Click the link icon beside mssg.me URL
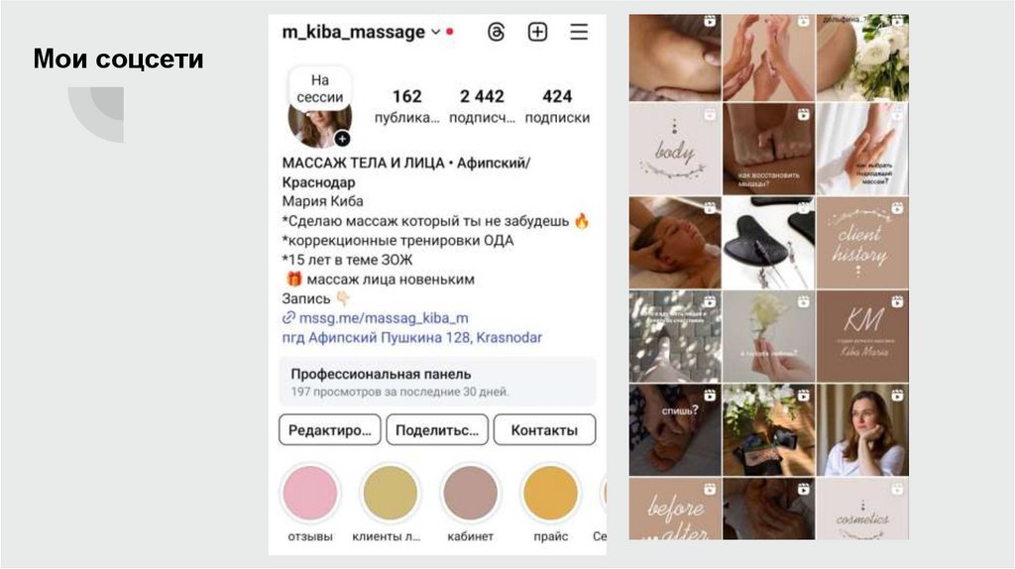The height and width of the screenshot is (569, 1015). (x=288, y=318)
